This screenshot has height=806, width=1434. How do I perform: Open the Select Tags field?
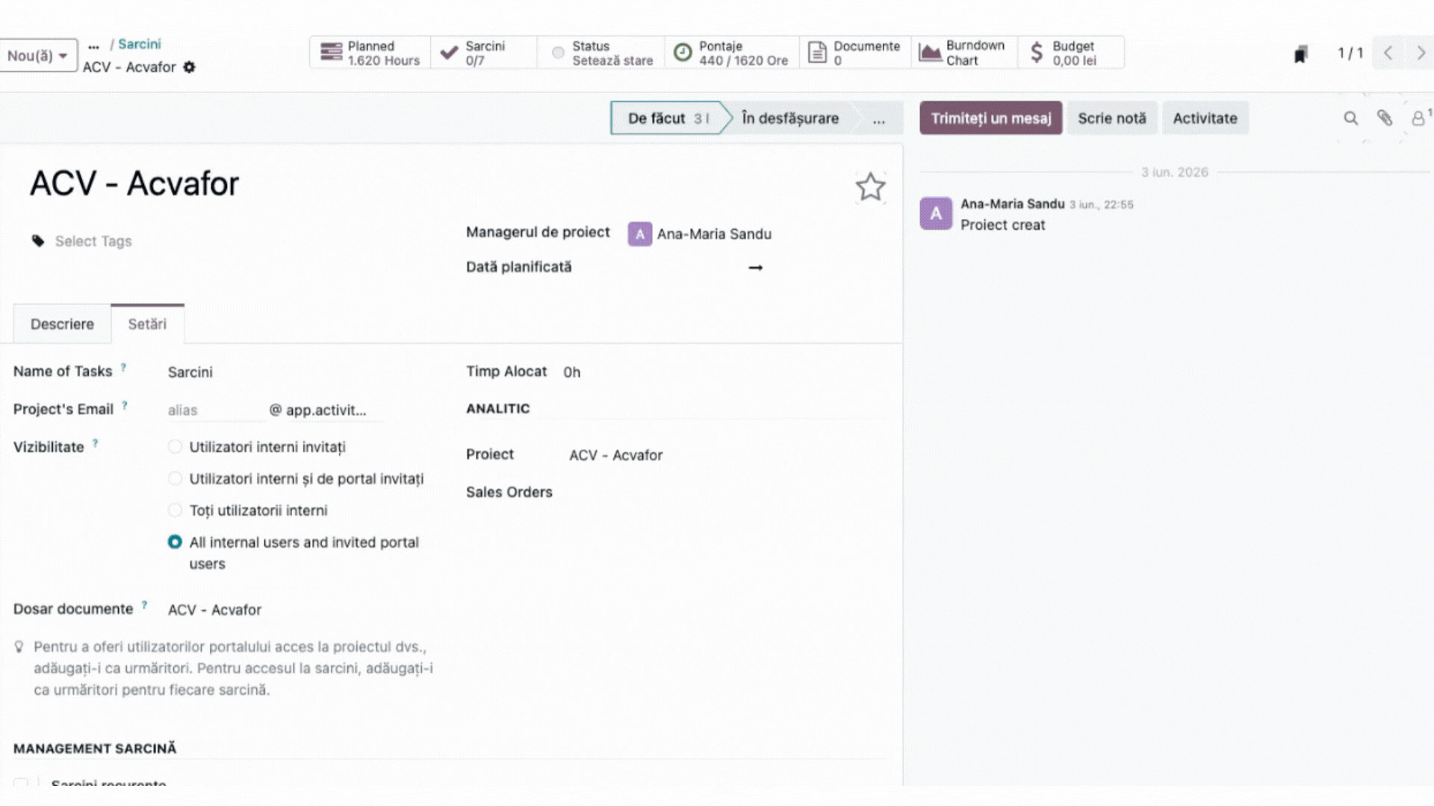93,241
